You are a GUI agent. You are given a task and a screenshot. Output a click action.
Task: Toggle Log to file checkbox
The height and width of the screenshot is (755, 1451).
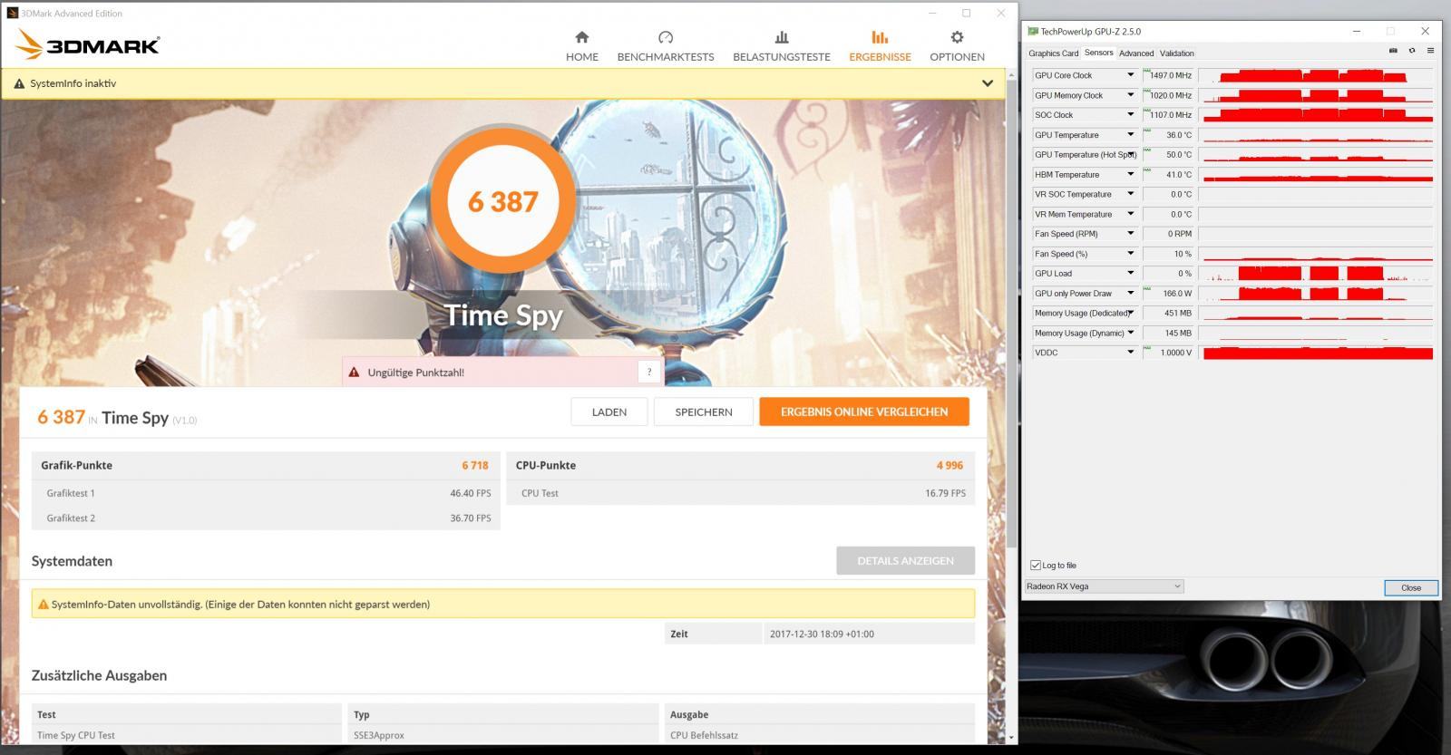tap(1036, 565)
